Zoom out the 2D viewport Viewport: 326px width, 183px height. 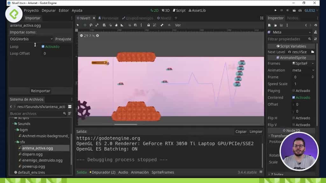pyautogui.click(x=81, y=36)
